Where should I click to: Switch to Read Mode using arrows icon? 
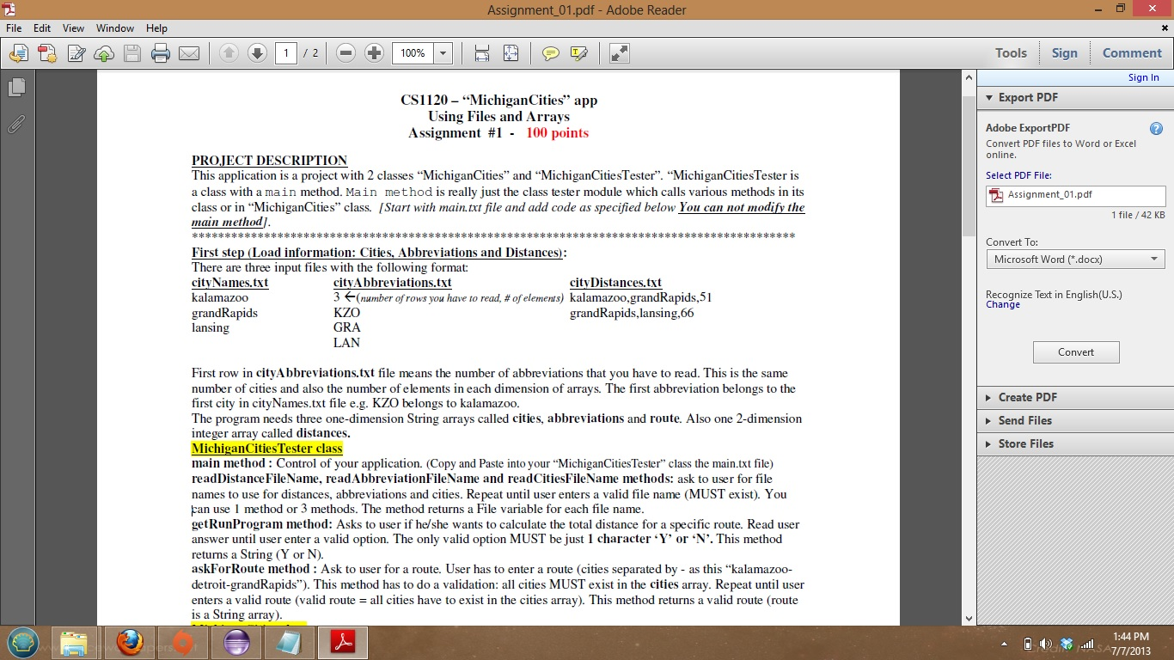pyautogui.click(x=619, y=53)
